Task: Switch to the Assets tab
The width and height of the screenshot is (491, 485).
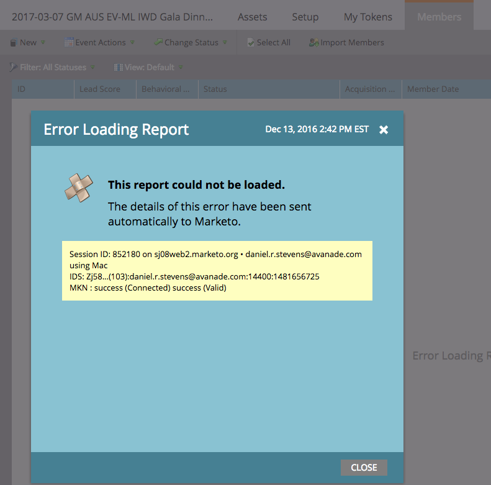Action: pos(253,17)
